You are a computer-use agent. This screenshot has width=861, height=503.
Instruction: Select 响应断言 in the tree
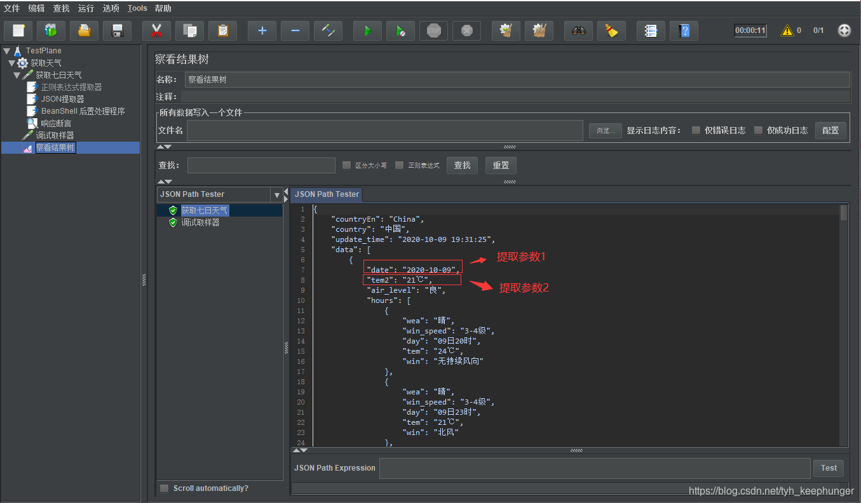pyautogui.click(x=56, y=123)
